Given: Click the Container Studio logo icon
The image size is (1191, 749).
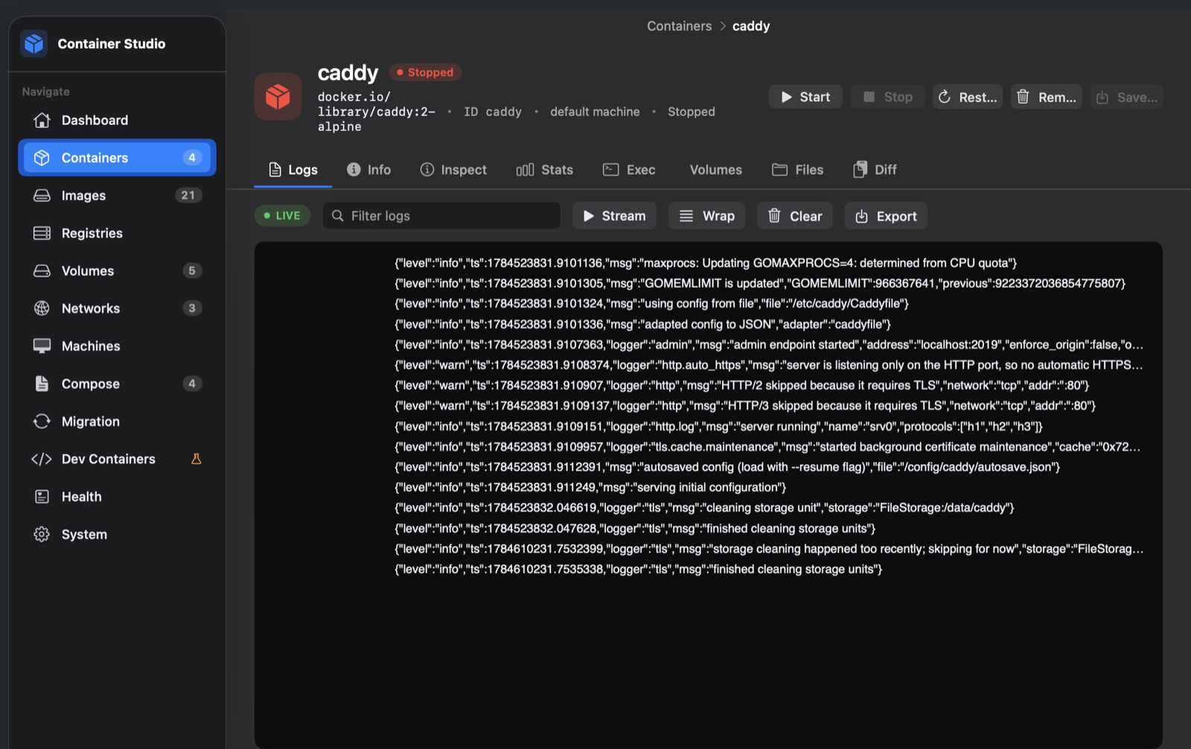Looking at the screenshot, I should pos(34,44).
